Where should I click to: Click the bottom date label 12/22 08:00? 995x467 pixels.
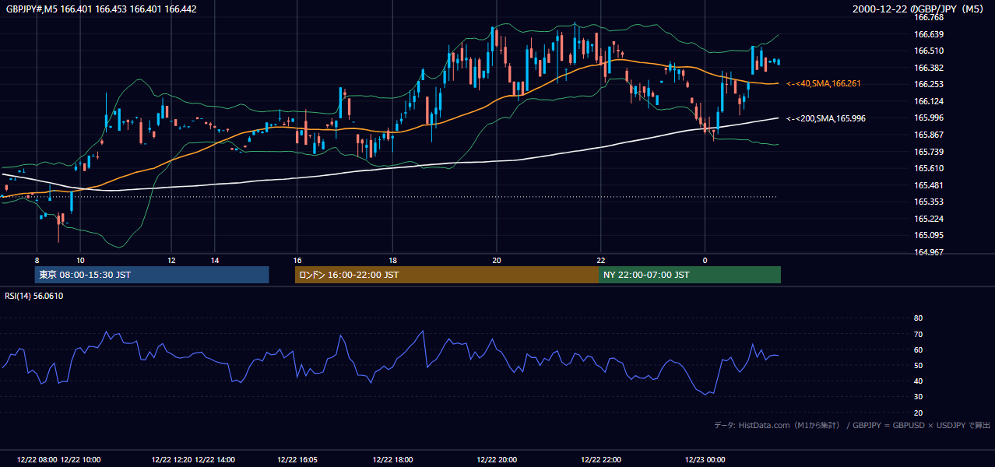(x=37, y=460)
